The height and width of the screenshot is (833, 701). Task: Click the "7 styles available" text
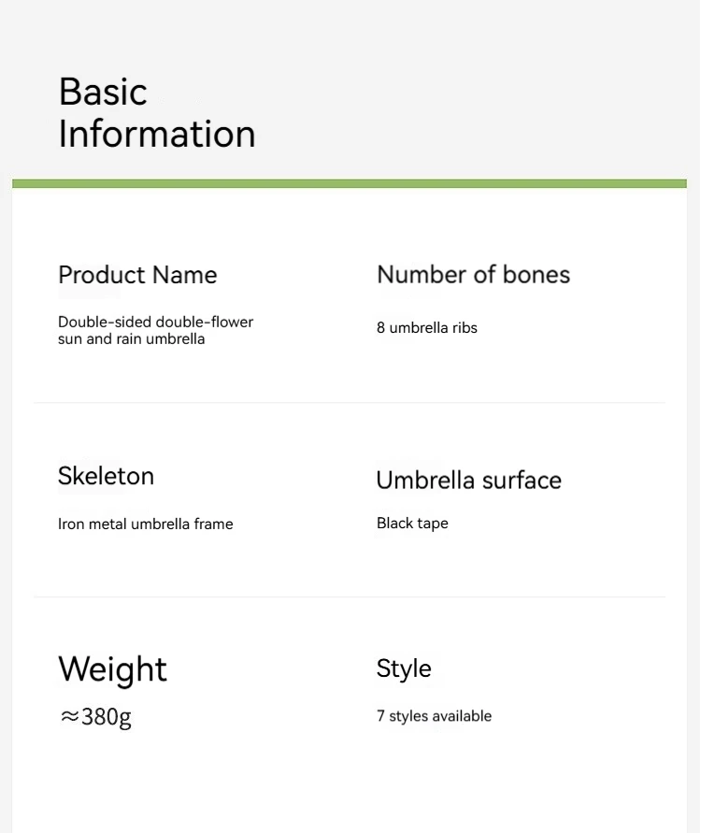coord(434,716)
